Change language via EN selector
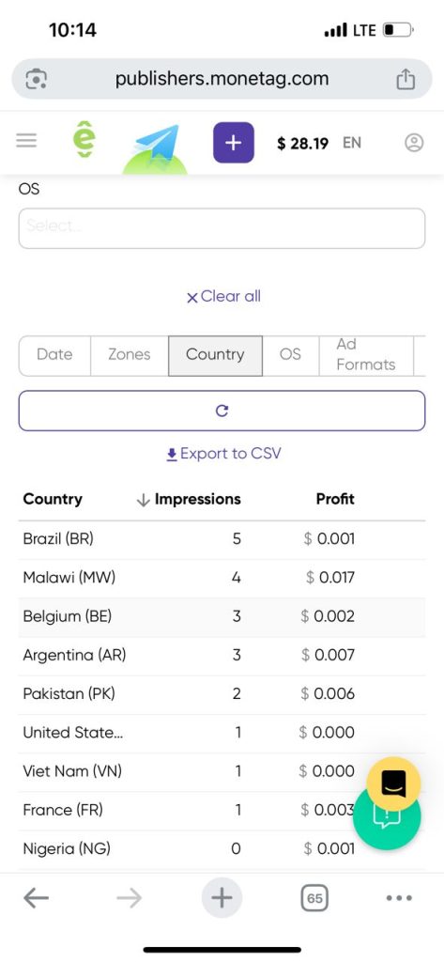 (352, 143)
